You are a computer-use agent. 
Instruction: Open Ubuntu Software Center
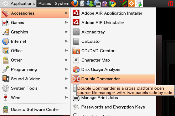click(x=35, y=109)
